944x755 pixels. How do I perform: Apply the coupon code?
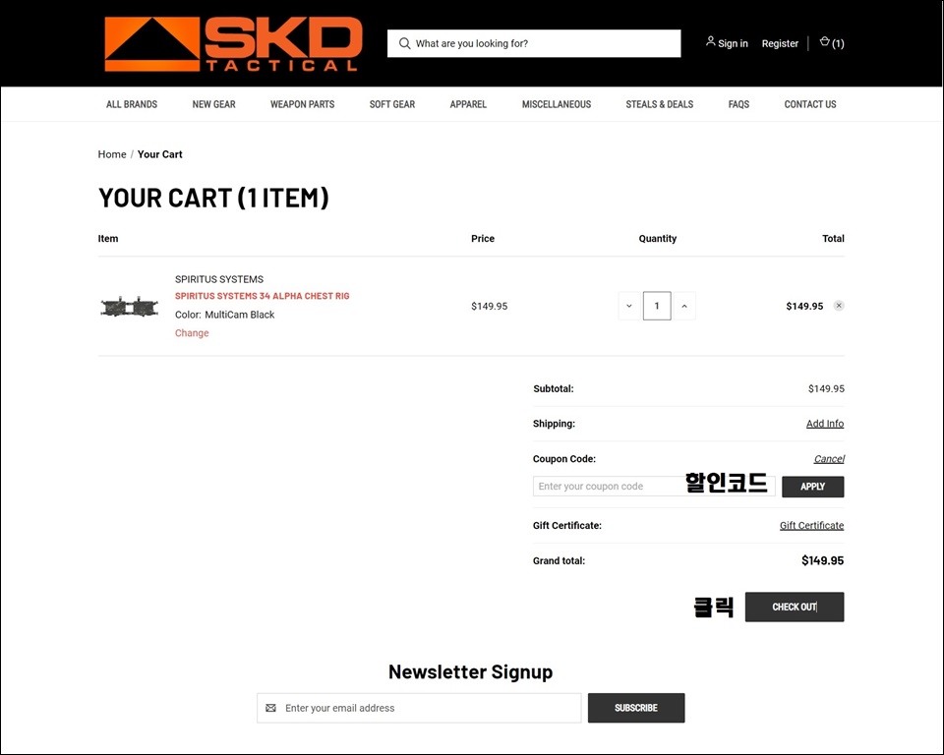pos(813,487)
